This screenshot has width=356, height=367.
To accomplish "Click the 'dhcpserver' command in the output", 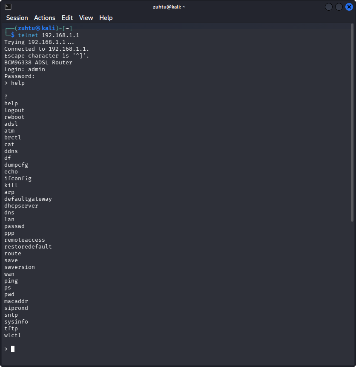I will [x=21, y=206].
